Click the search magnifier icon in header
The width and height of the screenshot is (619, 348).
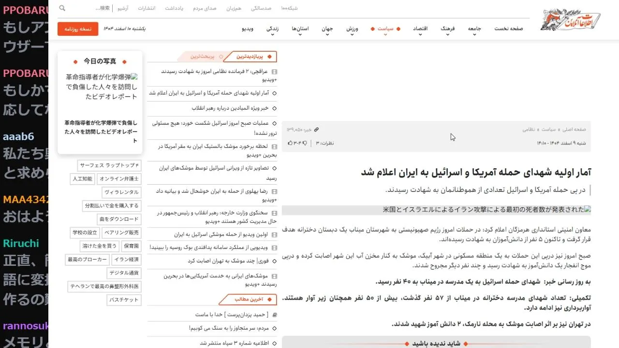click(62, 8)
